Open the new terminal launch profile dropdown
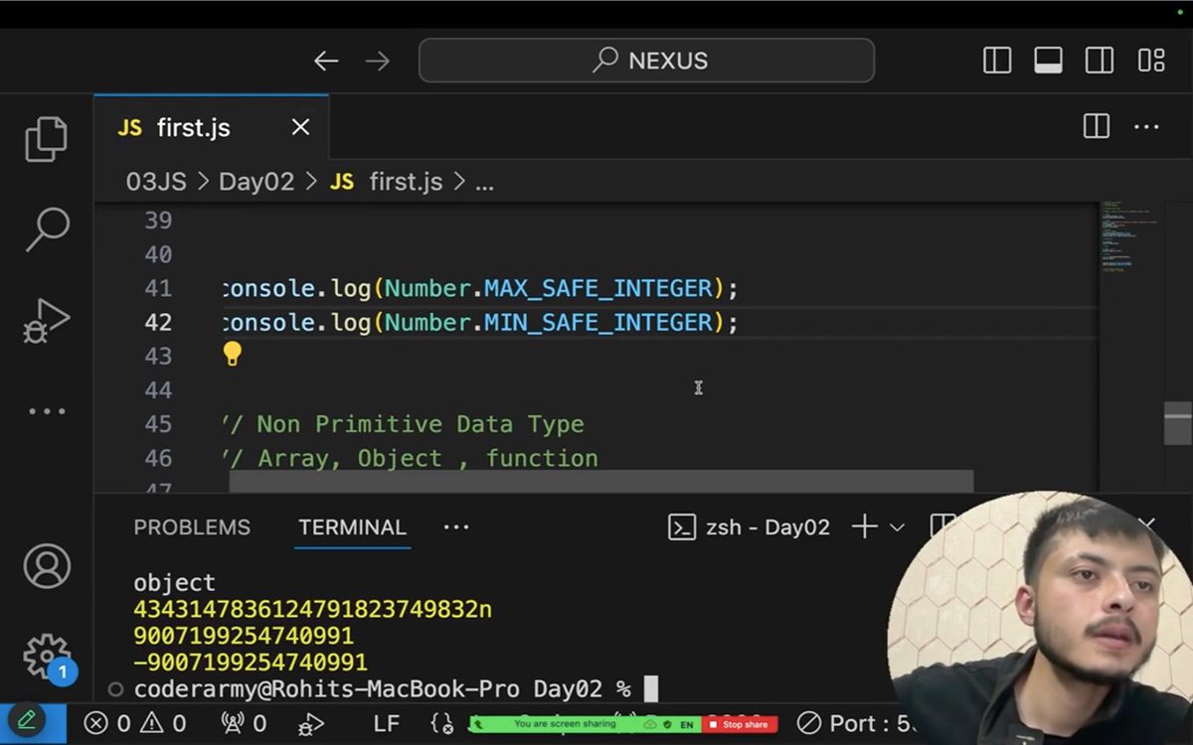1193x745 pixels. coord(897,527)
